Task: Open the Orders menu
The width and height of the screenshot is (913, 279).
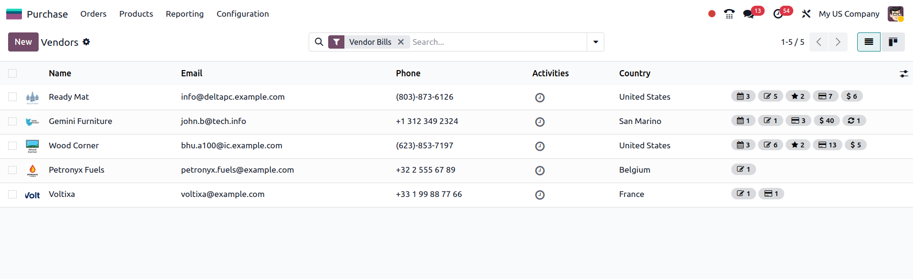Action: coord(93,14)
